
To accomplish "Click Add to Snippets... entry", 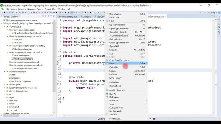I will tap(126, 90).
